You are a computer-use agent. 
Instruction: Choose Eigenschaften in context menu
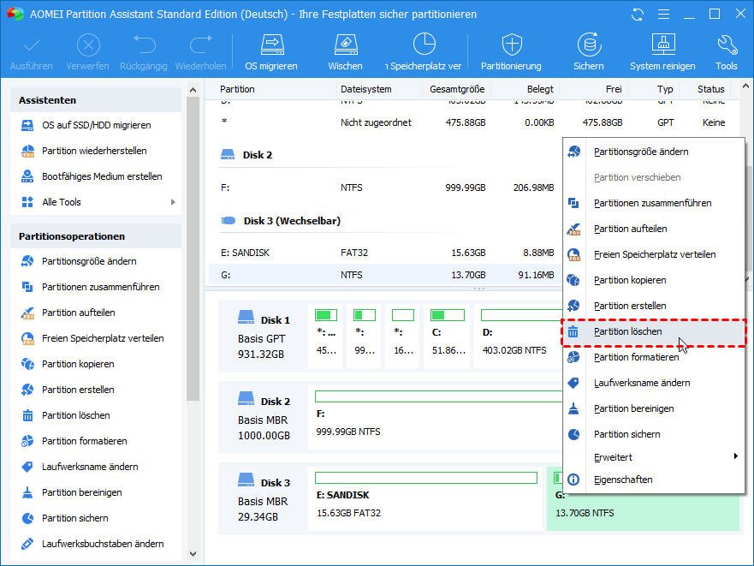click(x=623, y=480)
